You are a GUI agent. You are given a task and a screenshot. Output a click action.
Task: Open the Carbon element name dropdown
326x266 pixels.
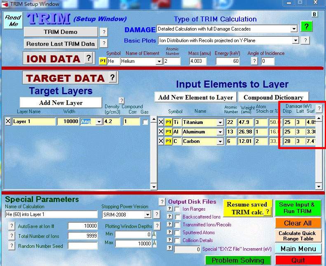click(220, 141)
